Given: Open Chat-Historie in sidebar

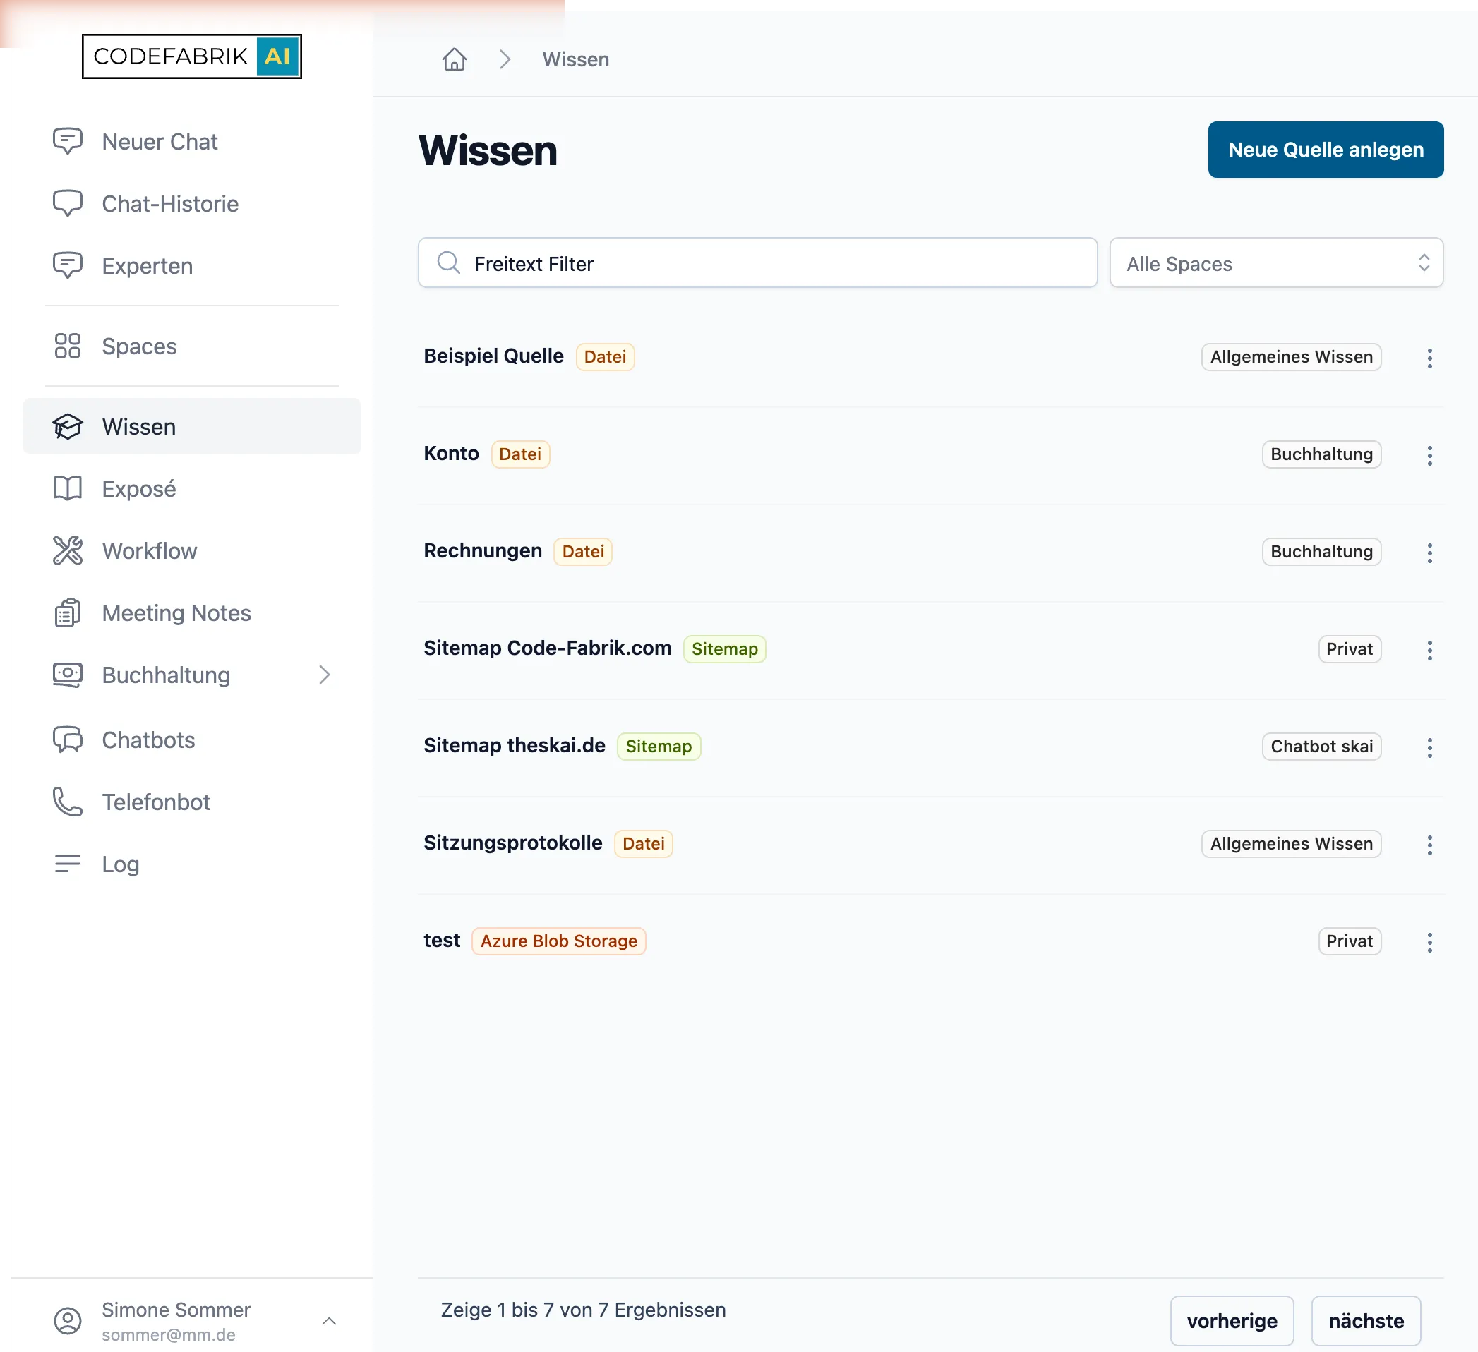Looking at the screenshot, I should tap(192, 204).
